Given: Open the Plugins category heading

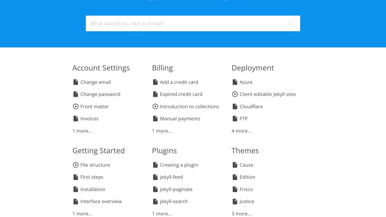Looking at the screenshot, I should [x=164, y=151].
